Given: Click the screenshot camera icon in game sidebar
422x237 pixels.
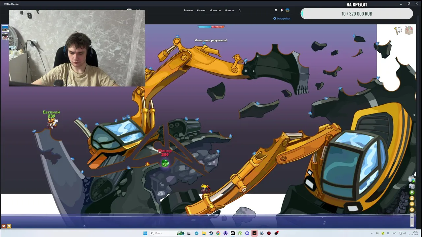Looking at the screenshot, I should [x=412, y=186].
